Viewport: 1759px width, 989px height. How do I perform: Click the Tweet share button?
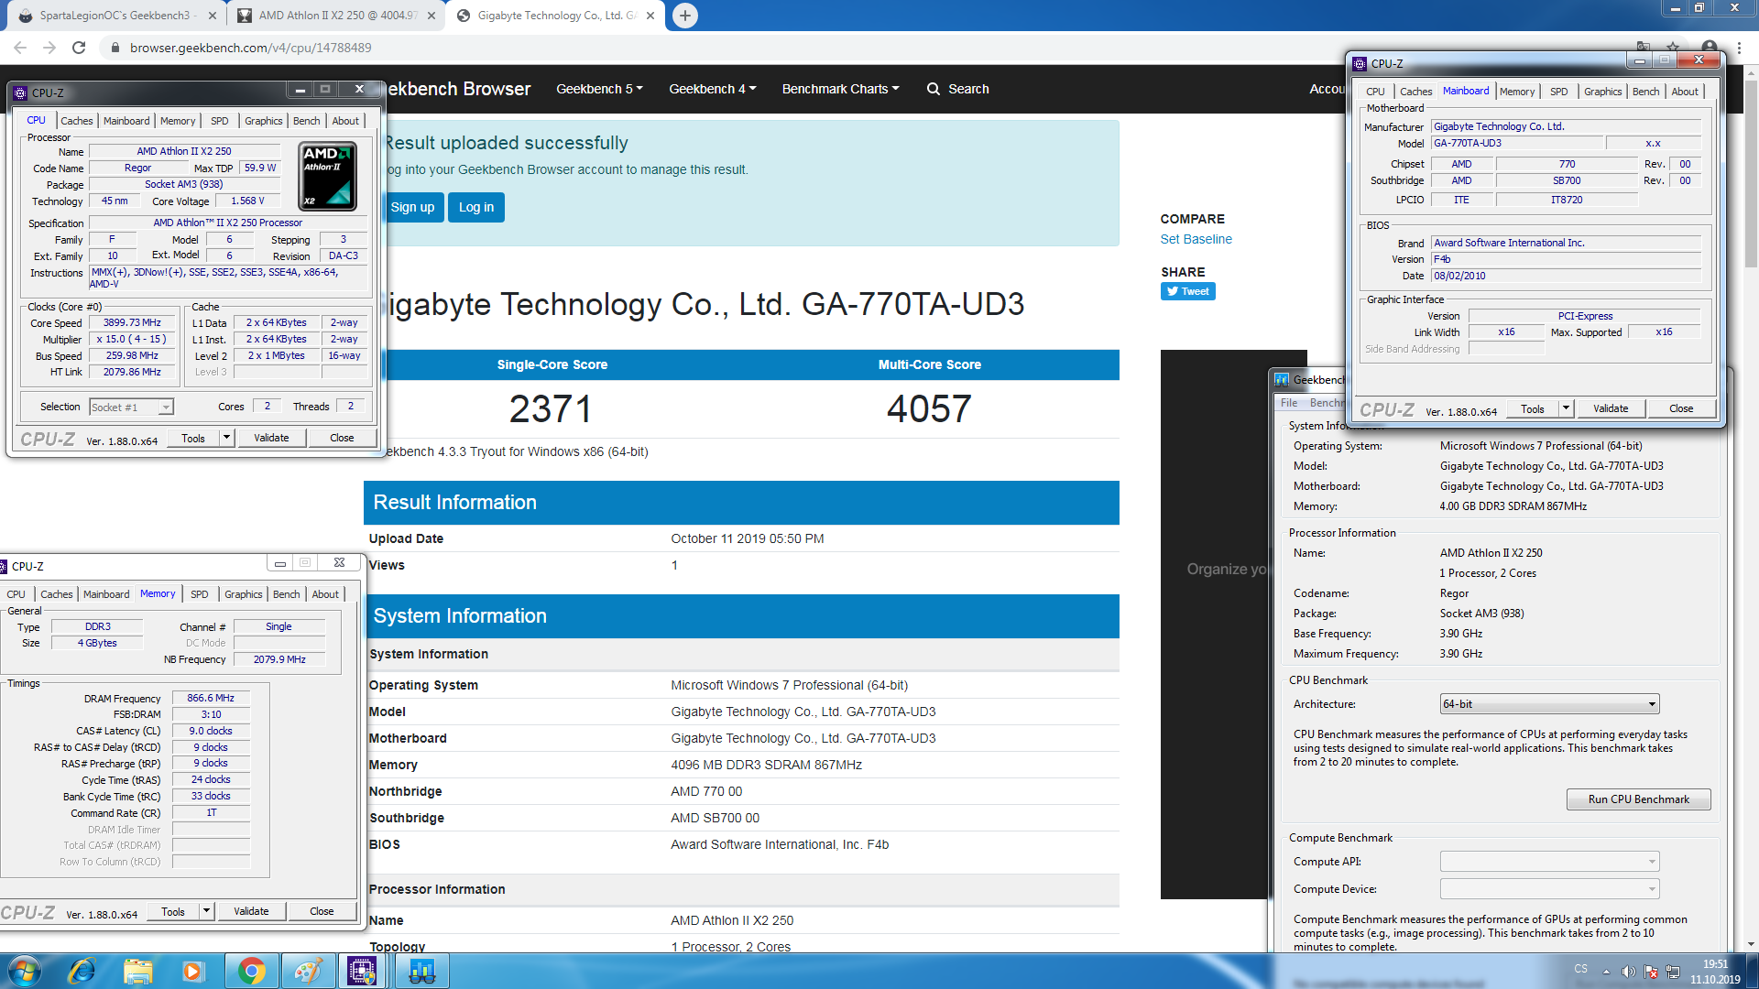pyautogui.click(x=1187, y=291)
